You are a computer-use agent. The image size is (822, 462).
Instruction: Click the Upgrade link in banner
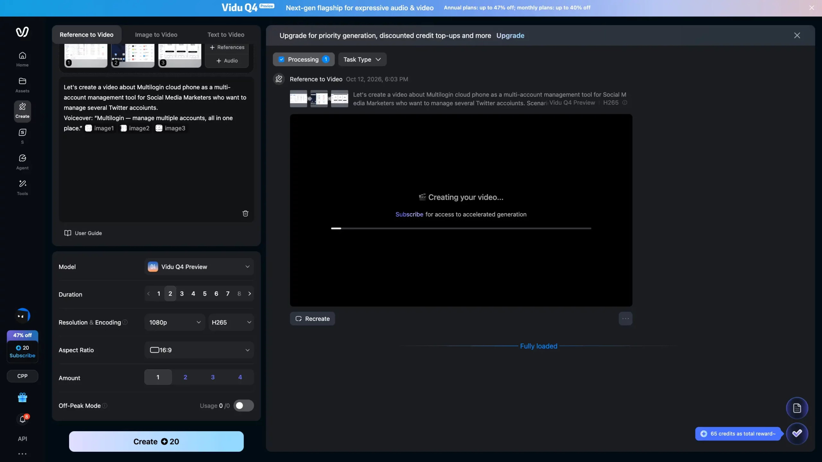pos(510,35)
